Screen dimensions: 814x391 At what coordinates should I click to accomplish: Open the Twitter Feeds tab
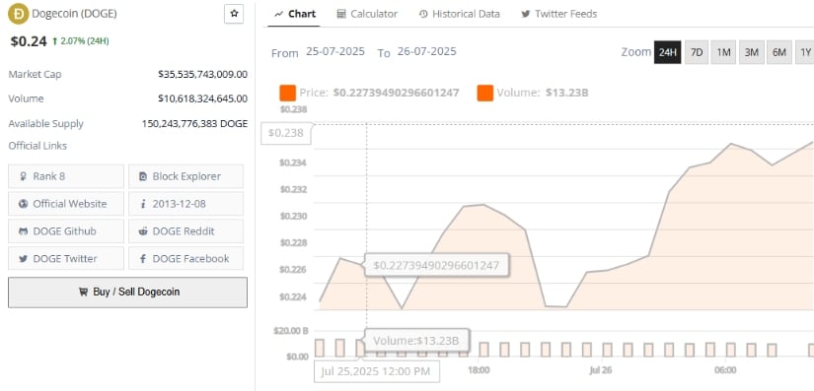(x=559, y=14)
